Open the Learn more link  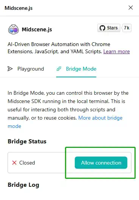pos(117,52)
